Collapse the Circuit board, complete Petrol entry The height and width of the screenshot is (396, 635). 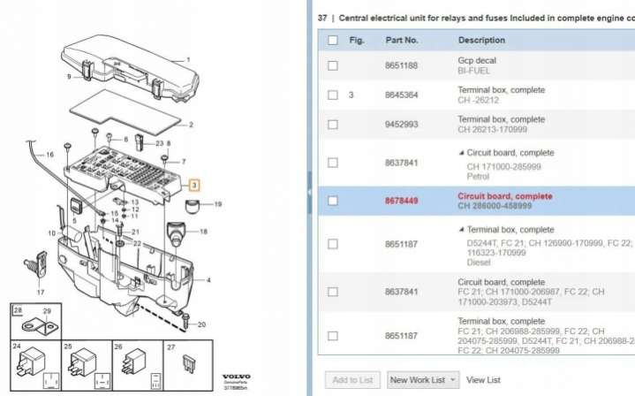[461, 153]
